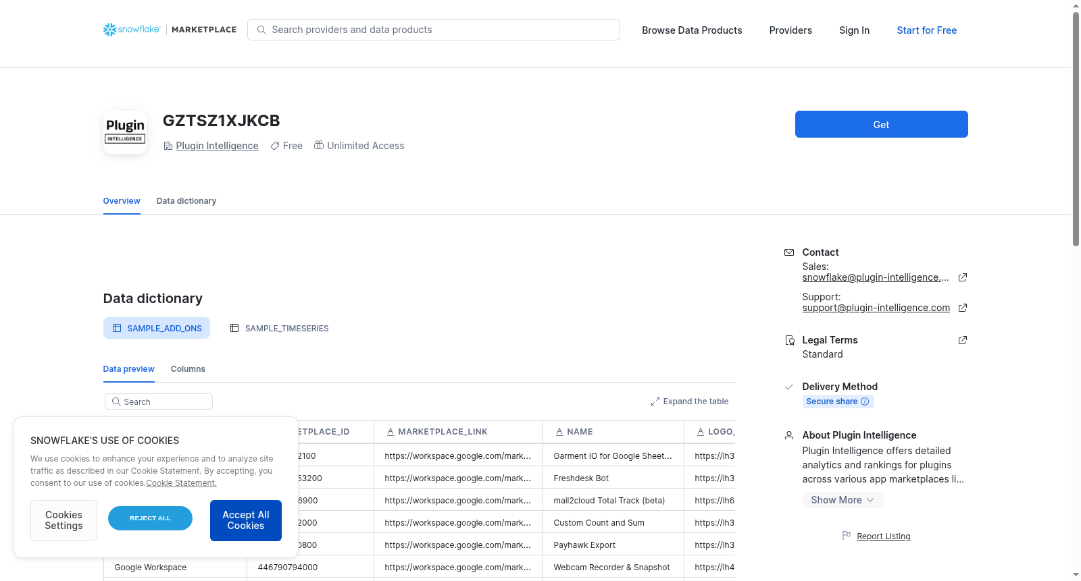1081x581 pixels.
Task: Click Expand the table
Action: 689,402
